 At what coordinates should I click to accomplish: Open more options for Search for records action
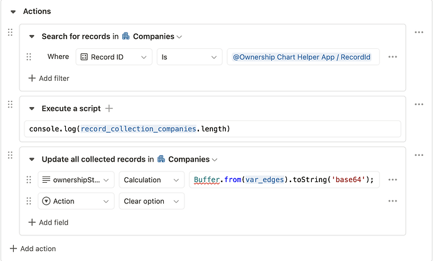(419, 33)
